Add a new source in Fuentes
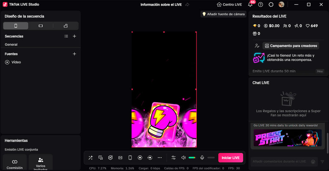The height and width of the screenshot is (171, 329). (x=74, y=54)
